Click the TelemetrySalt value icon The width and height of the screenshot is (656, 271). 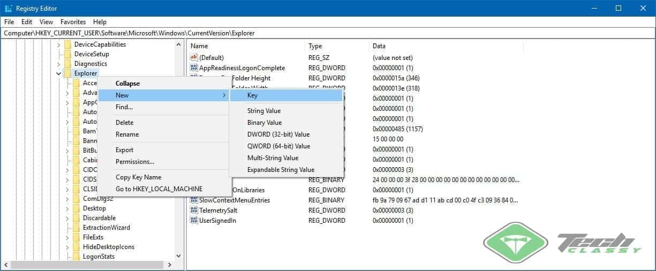(194, 210)
